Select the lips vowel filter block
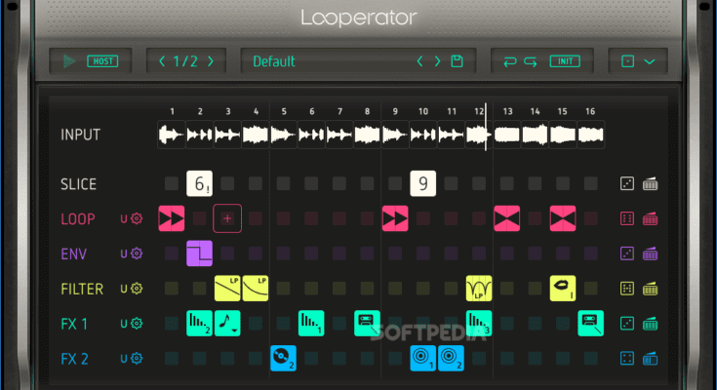This screenshot has height=390, width=717. [x=563, y=288]
